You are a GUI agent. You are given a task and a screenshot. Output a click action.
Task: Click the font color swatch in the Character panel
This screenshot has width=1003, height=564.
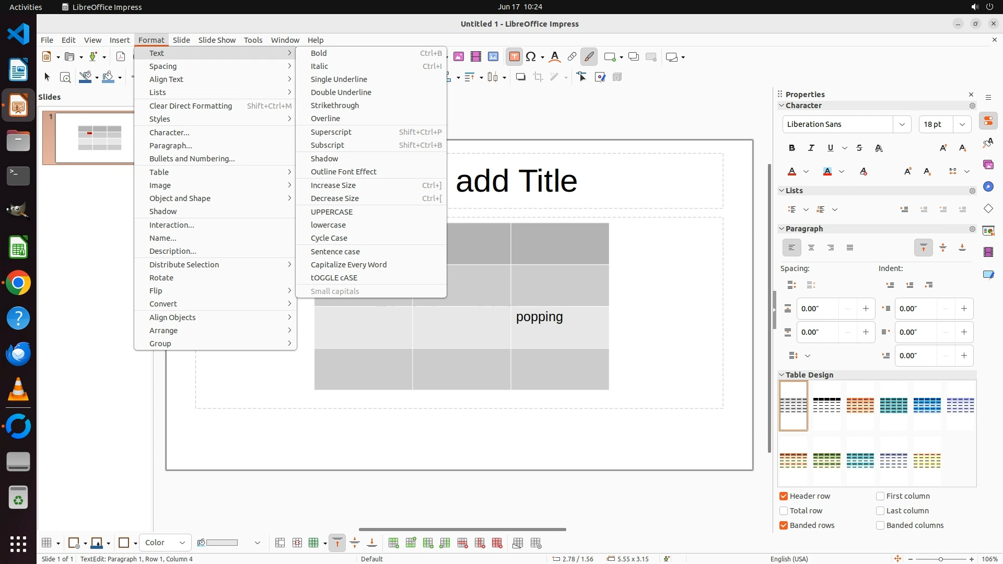coord(792,172)
